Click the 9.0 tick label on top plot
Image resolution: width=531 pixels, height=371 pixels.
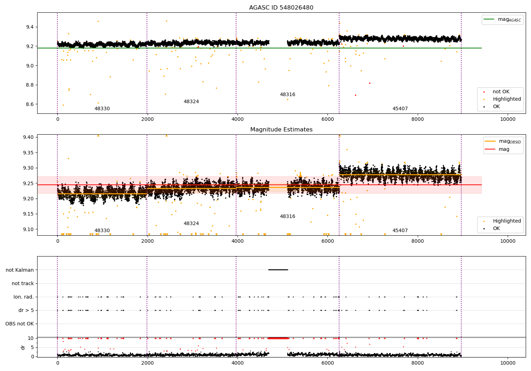(x=30, y=66)
